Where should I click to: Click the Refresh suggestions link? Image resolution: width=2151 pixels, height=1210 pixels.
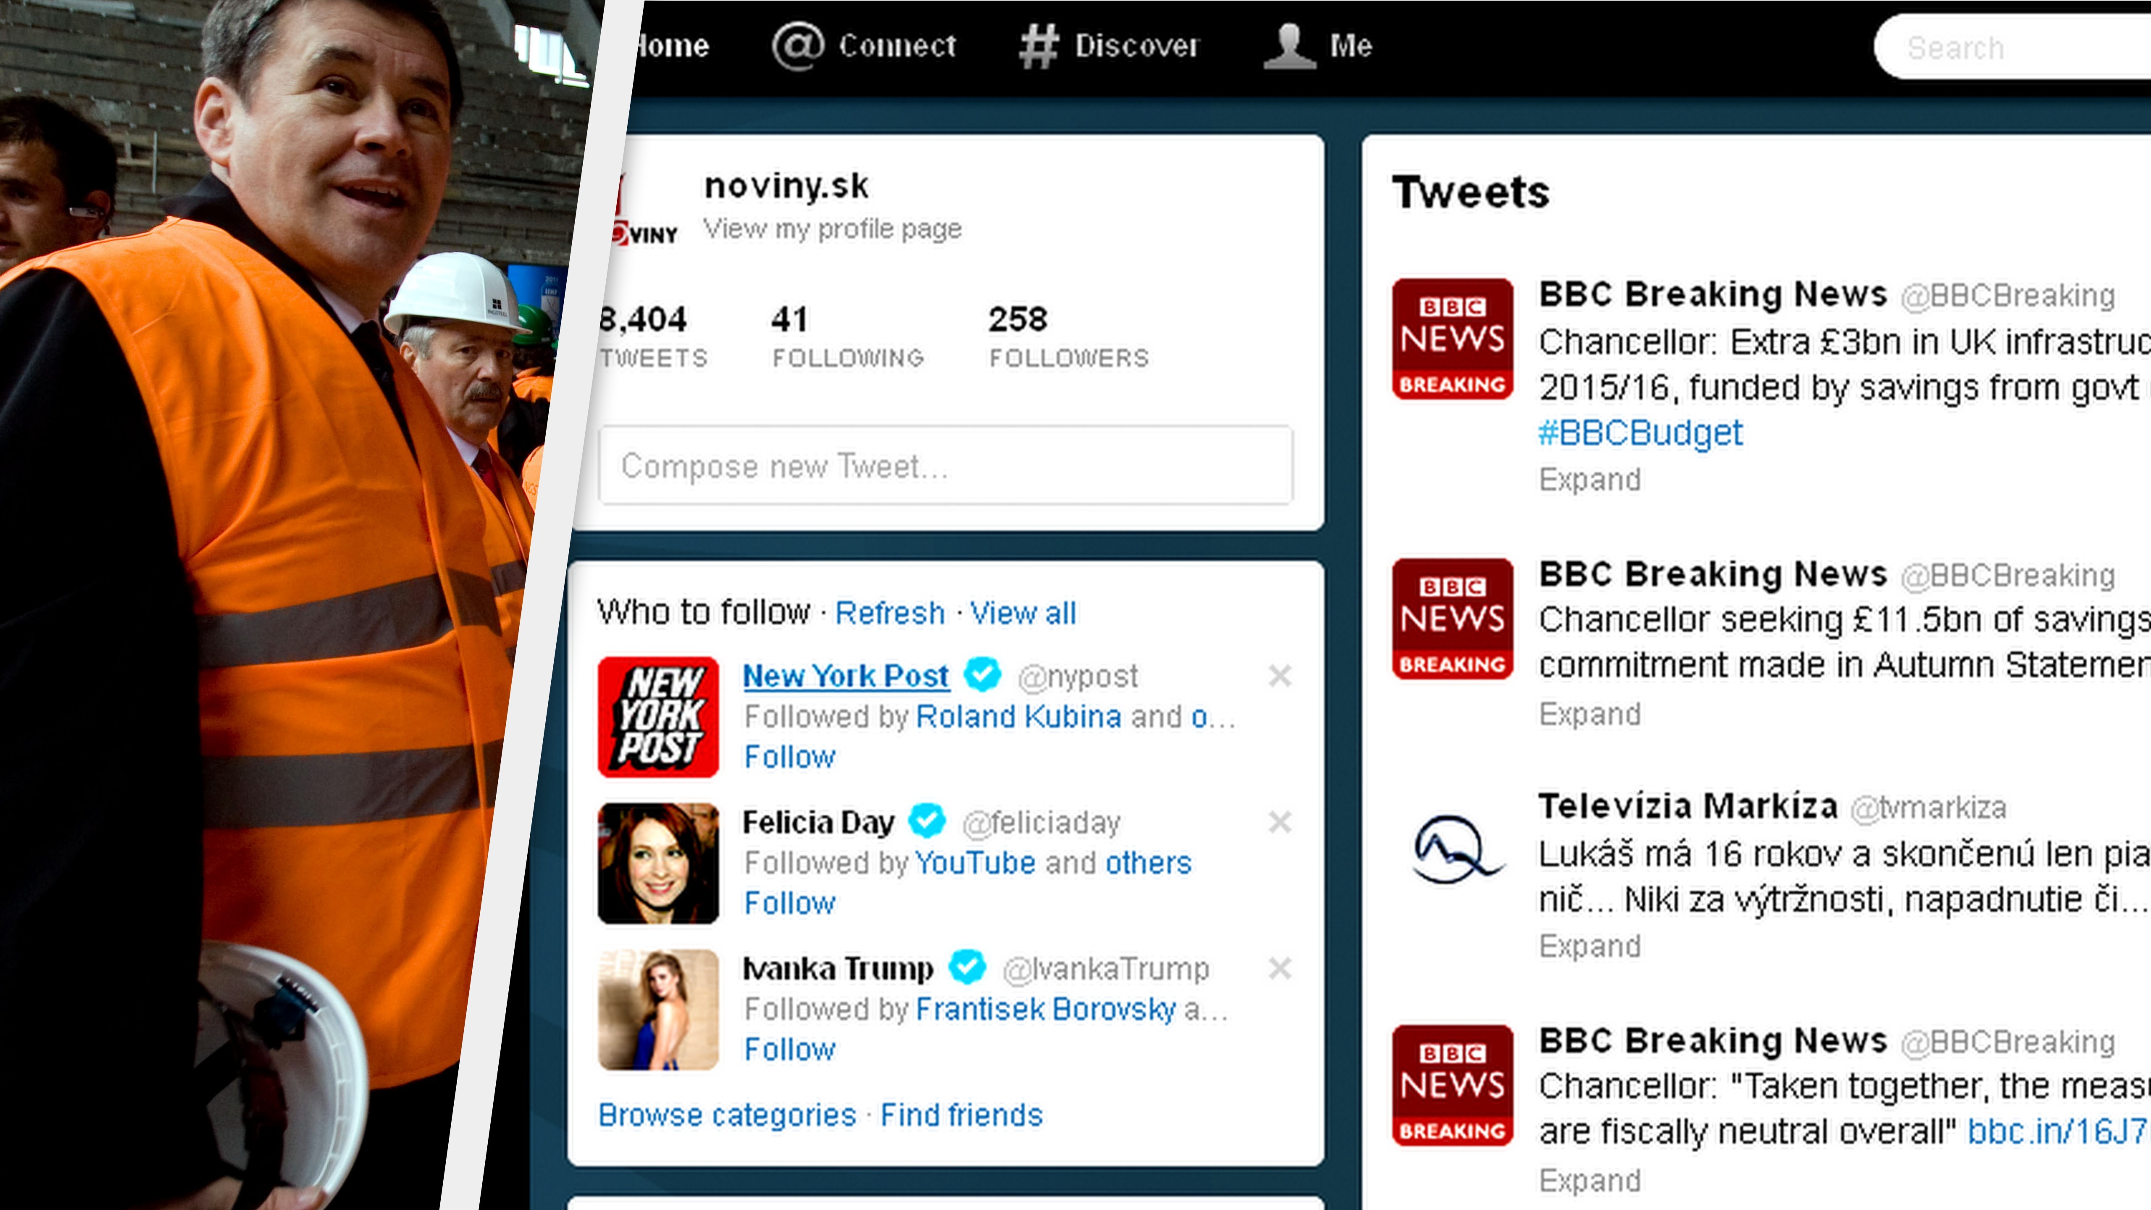889,613
